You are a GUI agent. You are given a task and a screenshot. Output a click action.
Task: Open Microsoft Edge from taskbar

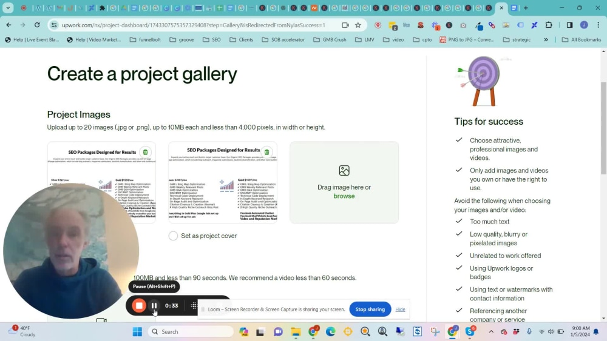point(330,331)
